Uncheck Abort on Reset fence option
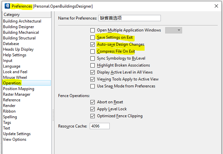The width and height of the screenshot is (223, 154). coord(93,102)
